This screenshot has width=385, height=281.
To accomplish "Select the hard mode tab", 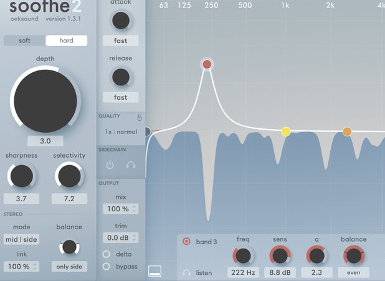I will (x=66, y=40).
